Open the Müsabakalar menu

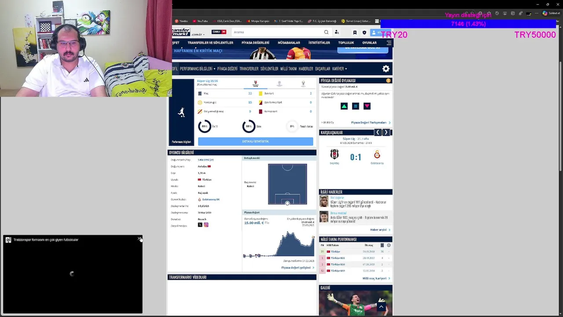point(289,43)
